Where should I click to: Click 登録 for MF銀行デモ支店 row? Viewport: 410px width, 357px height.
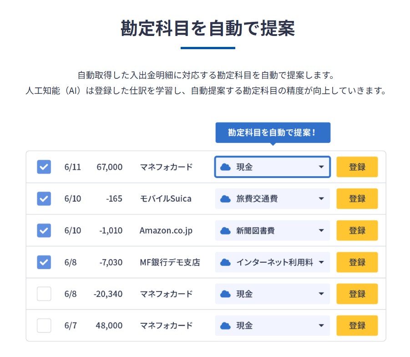tap(357, 262)
